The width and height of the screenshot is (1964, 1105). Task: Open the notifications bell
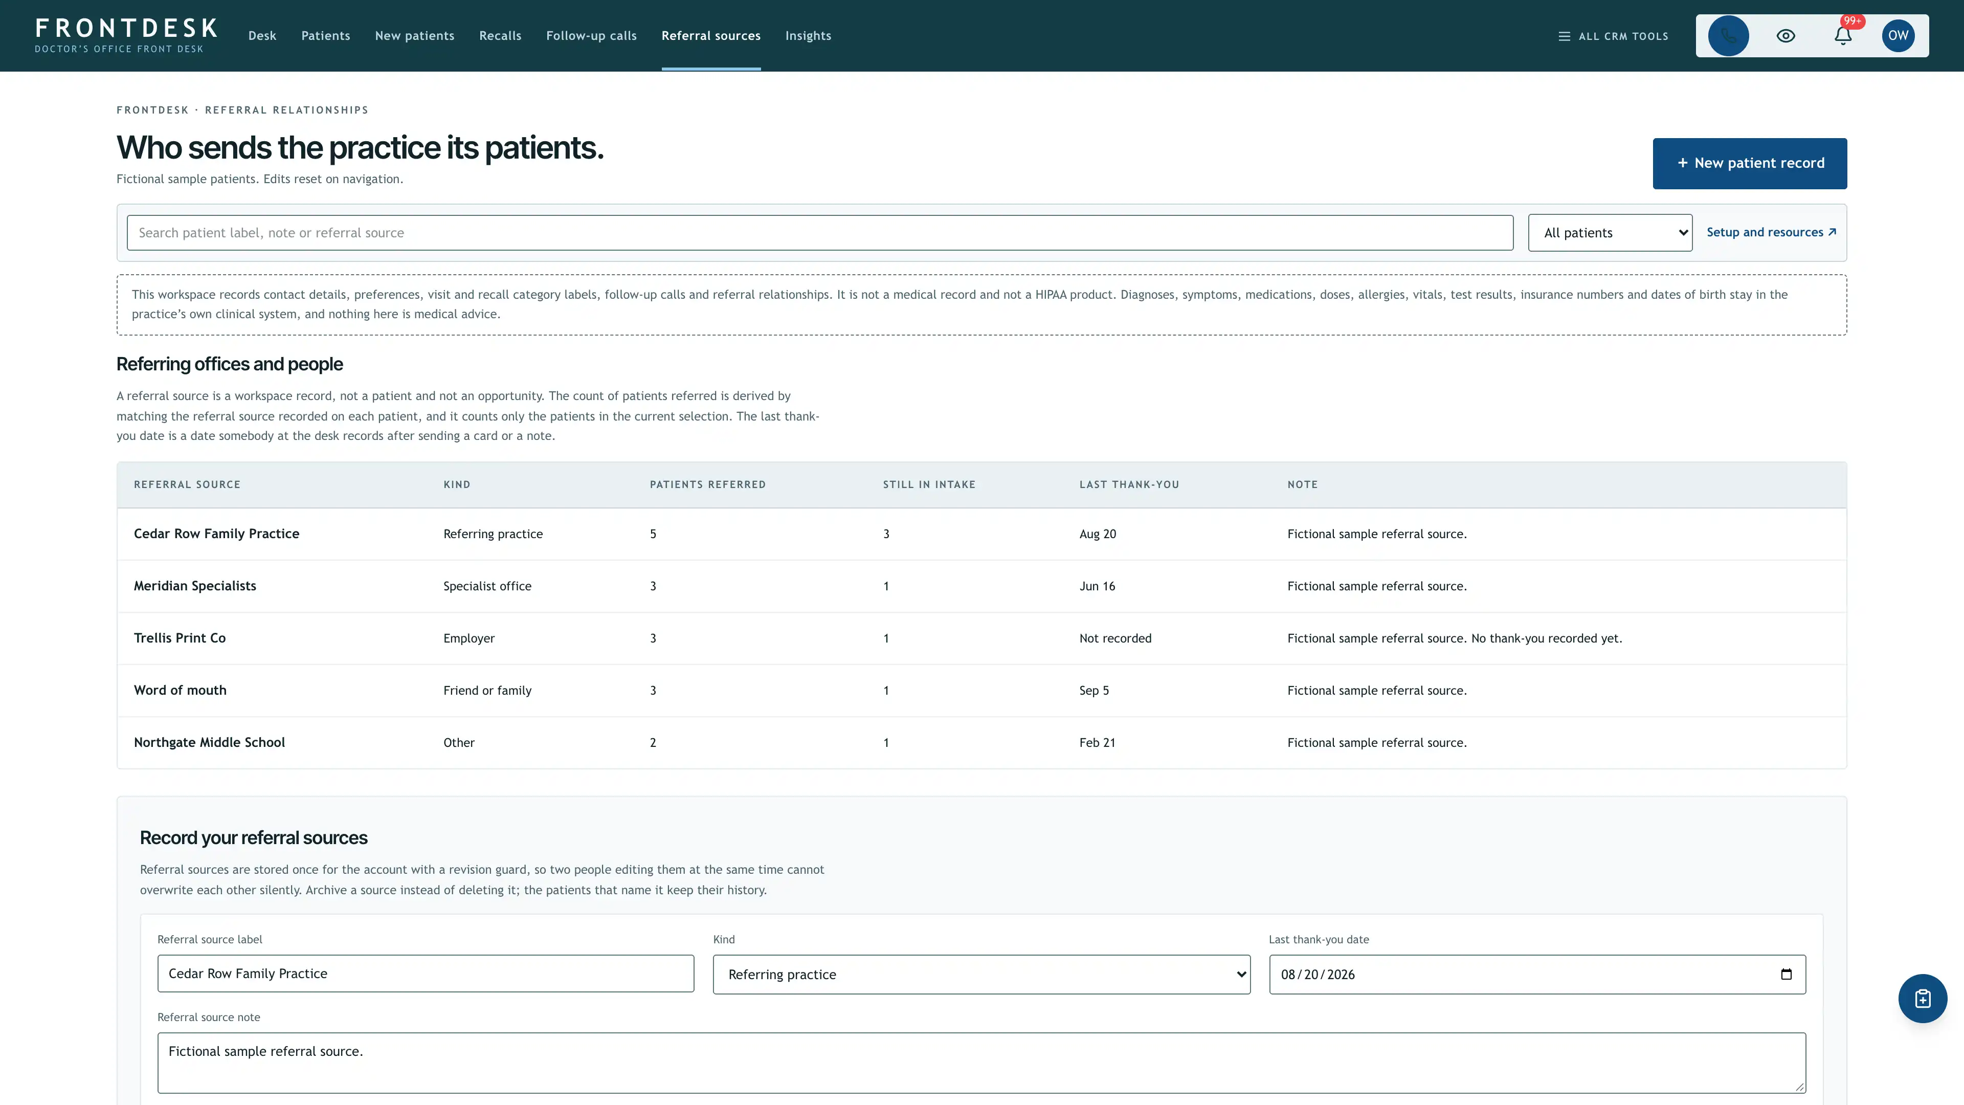(x=1843, y=36)
